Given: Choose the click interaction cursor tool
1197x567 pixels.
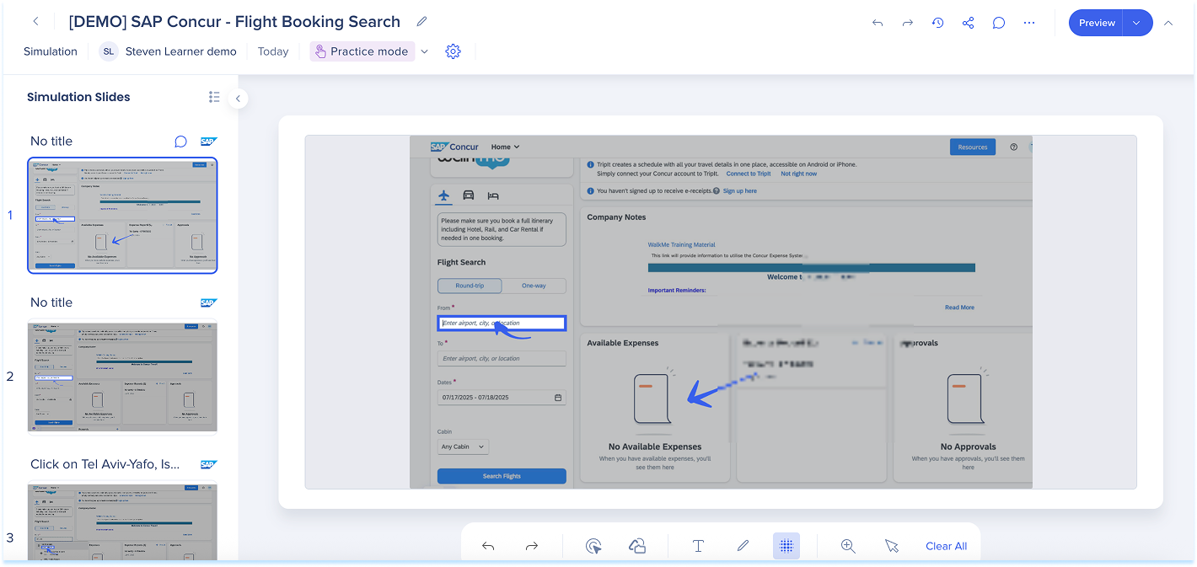Looking at the screenshot, I should pos(593,546).
